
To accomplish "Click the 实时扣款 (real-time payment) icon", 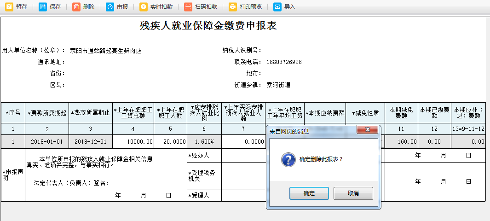I will point(144,7).
